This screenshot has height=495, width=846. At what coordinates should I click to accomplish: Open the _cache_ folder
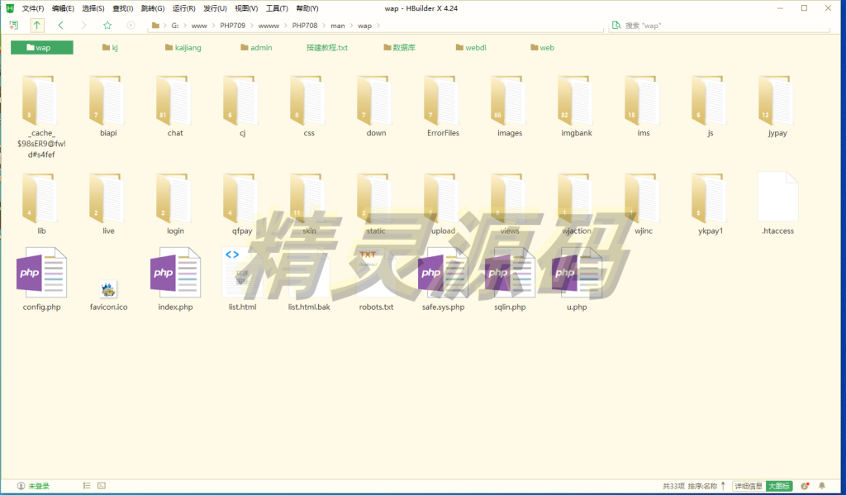[x=41, y=117]
